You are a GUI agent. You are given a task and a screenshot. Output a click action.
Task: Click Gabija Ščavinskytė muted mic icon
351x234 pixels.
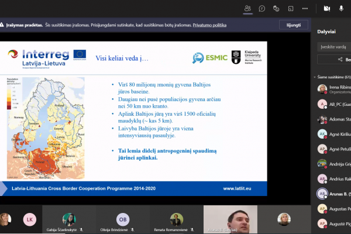[81, 230]
